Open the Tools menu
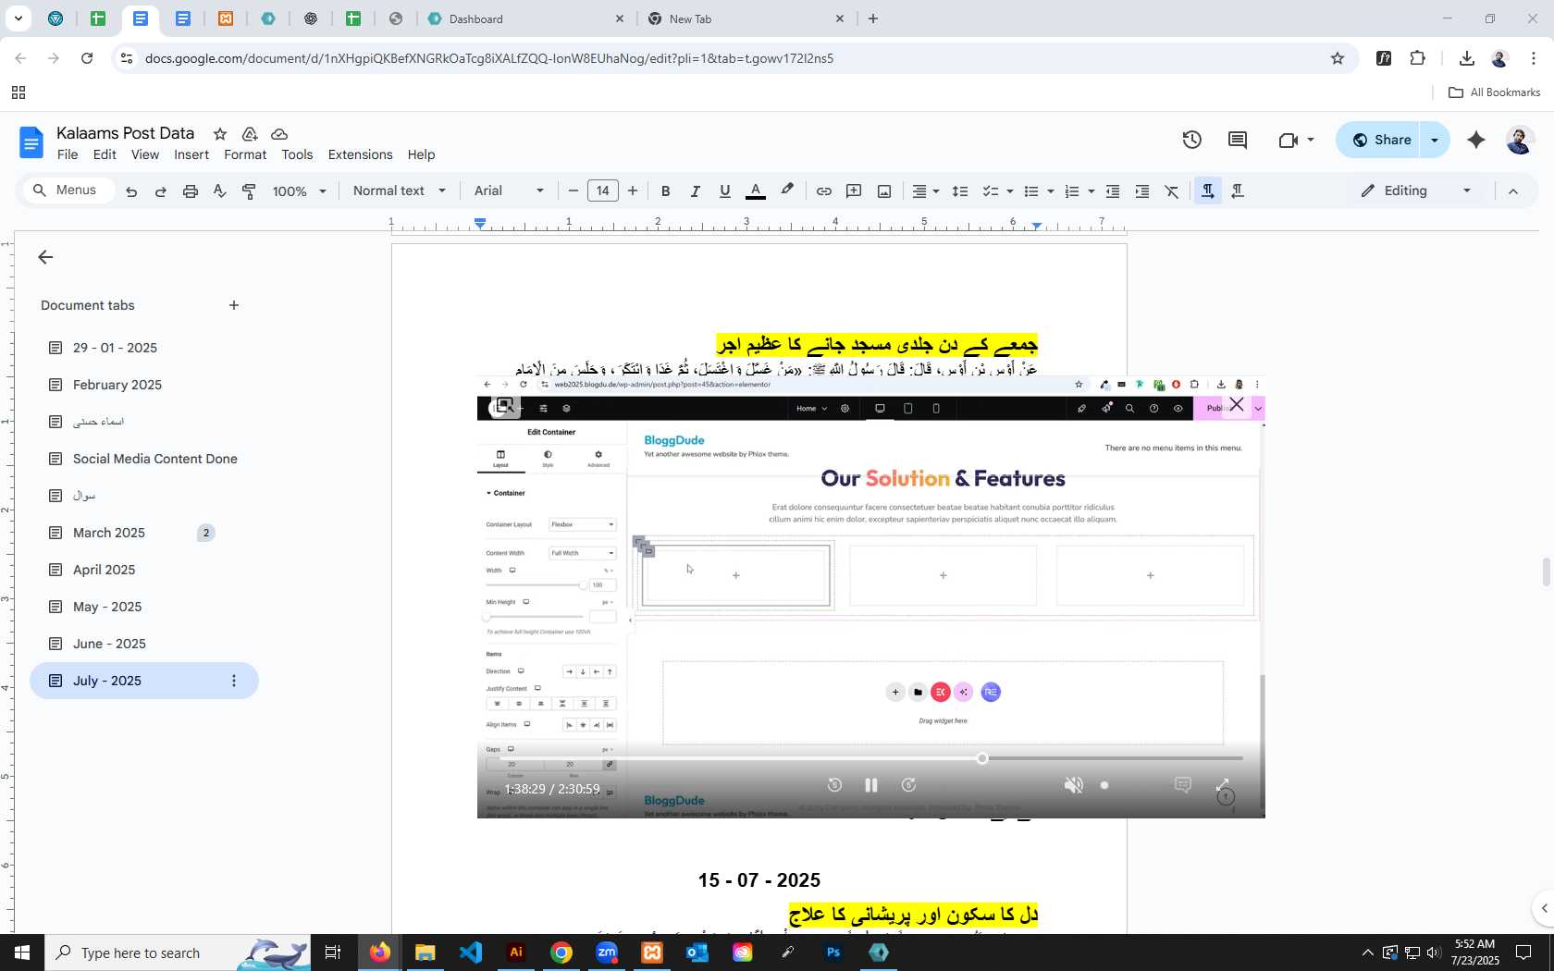Screen dimensions: 1554x971 click(x=297, y=154)
